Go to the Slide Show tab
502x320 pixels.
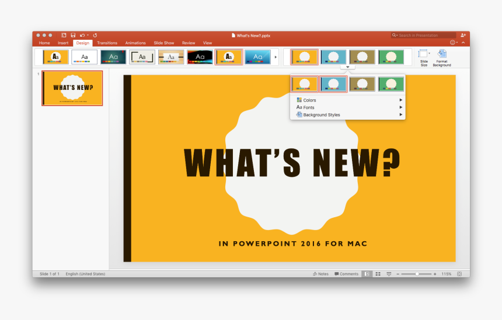pyautogui.click(x=163, y=43)
